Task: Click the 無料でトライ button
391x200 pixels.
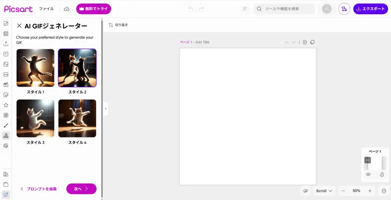Action: (x=94, y=9)
